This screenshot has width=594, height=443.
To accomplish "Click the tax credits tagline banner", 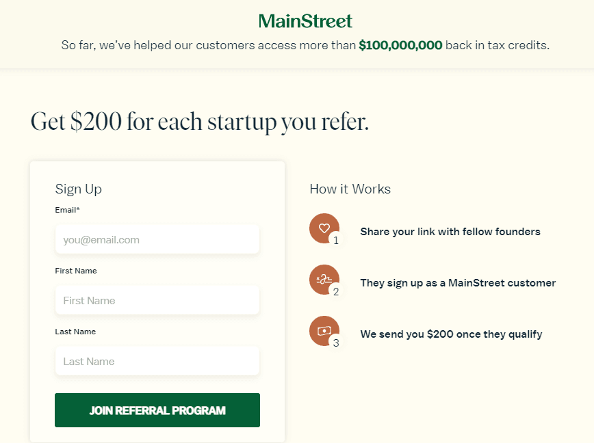I will 305,45.
